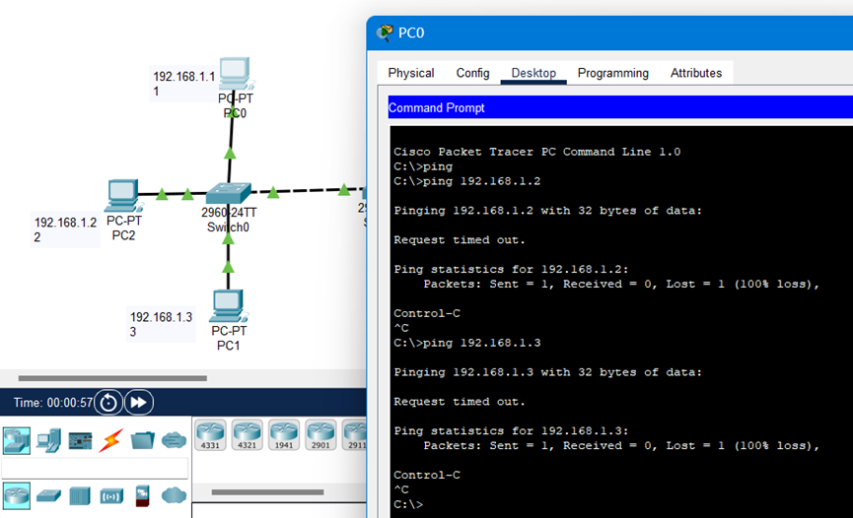853x518 pixels.
Task: Select the Components category icon
Action: 80,441
